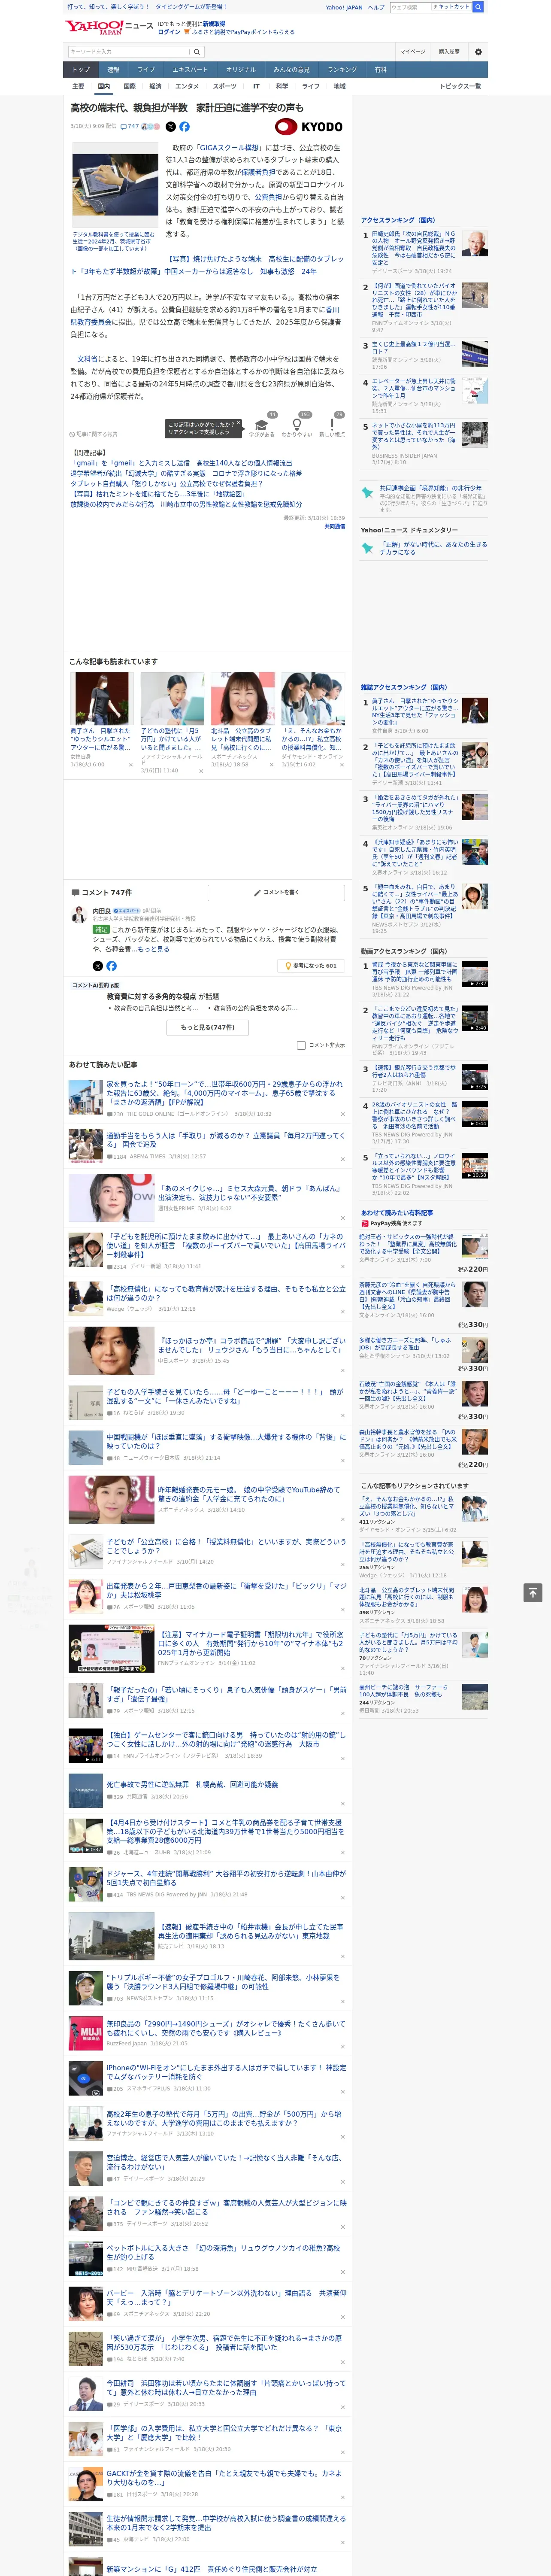Open the ヘルプ link in header
Screen dimensions: 551x2576
coord(376,7)
